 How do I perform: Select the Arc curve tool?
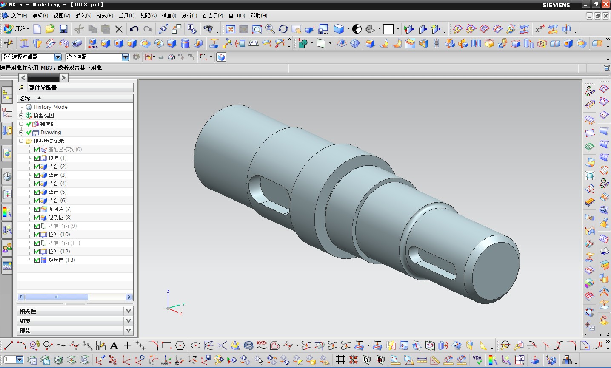tap(21, 345)
